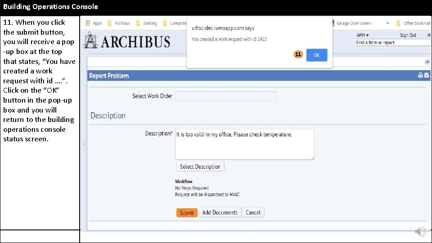Screen dimensions: 432x243
Task: Click the 'No Steps Required' text
Action: pyautogui.click(x=192, y=188)
